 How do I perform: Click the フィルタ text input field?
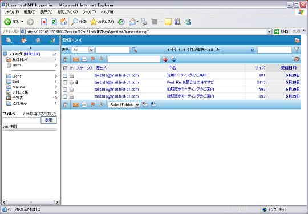click(22, 120)
